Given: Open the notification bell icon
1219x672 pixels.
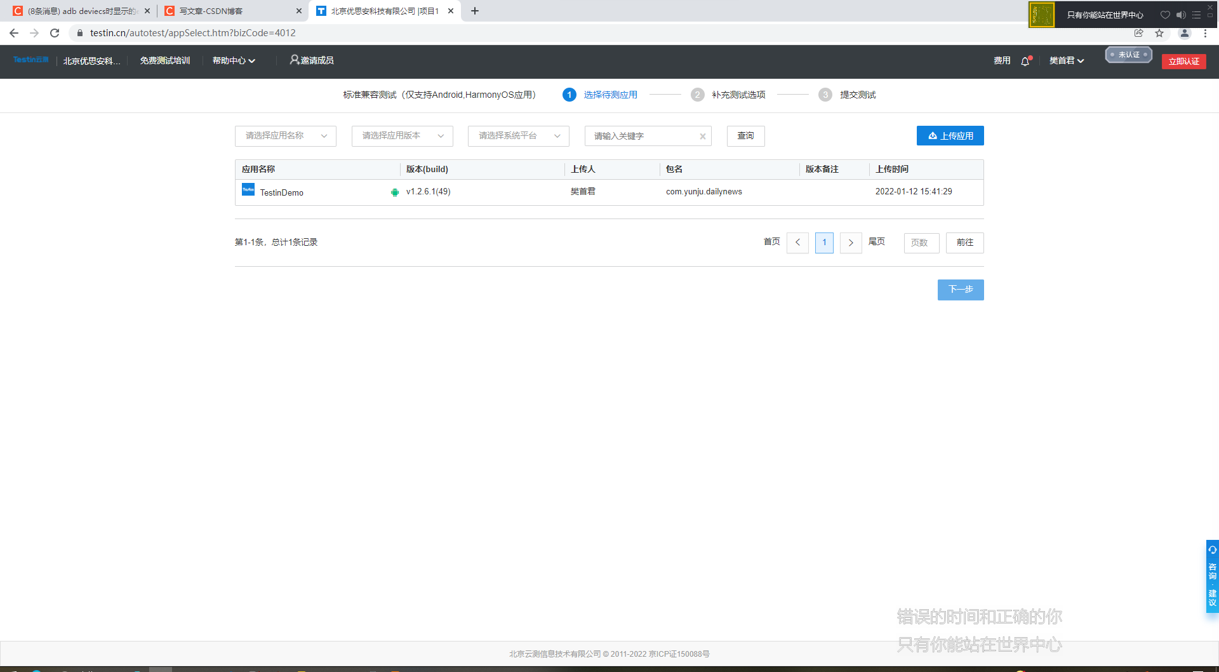Looking at the screenshot, I should [1026, 61].
